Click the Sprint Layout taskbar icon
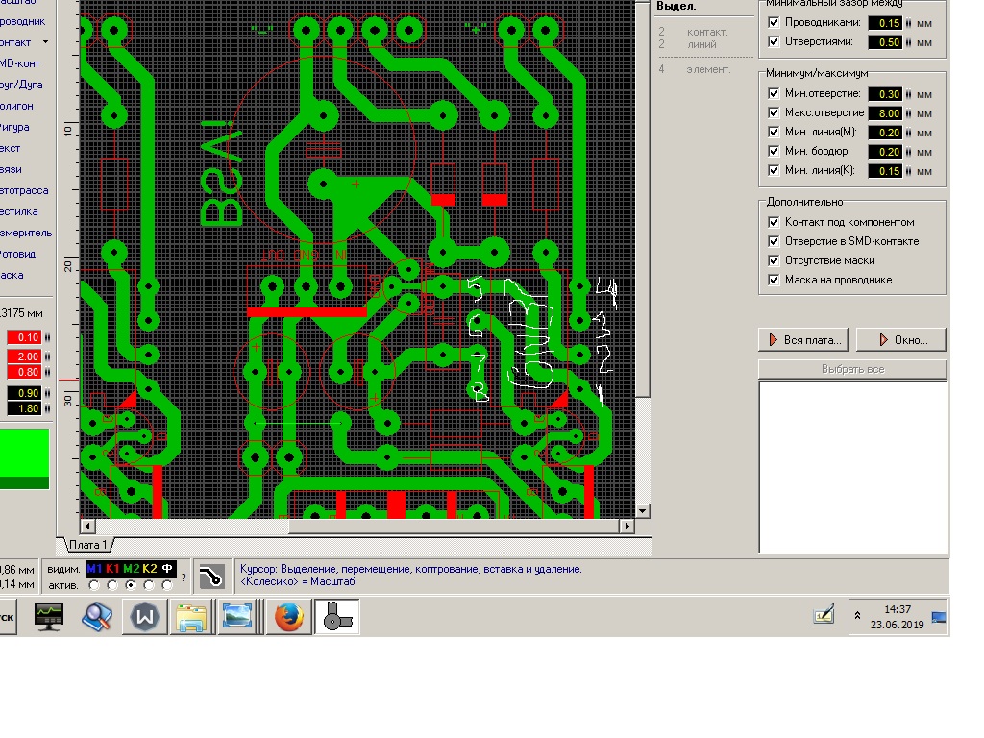This screenshot has width=984, height=738. (335, 617)
